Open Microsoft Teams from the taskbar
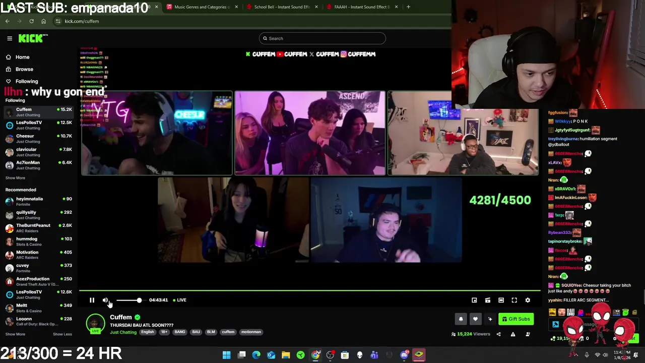 coord(374,355)
